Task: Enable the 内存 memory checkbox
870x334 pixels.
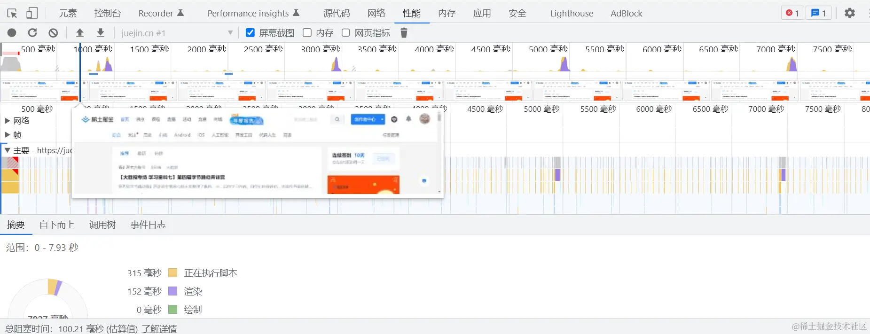Action: pyautogui.click(x=307, y=32)
